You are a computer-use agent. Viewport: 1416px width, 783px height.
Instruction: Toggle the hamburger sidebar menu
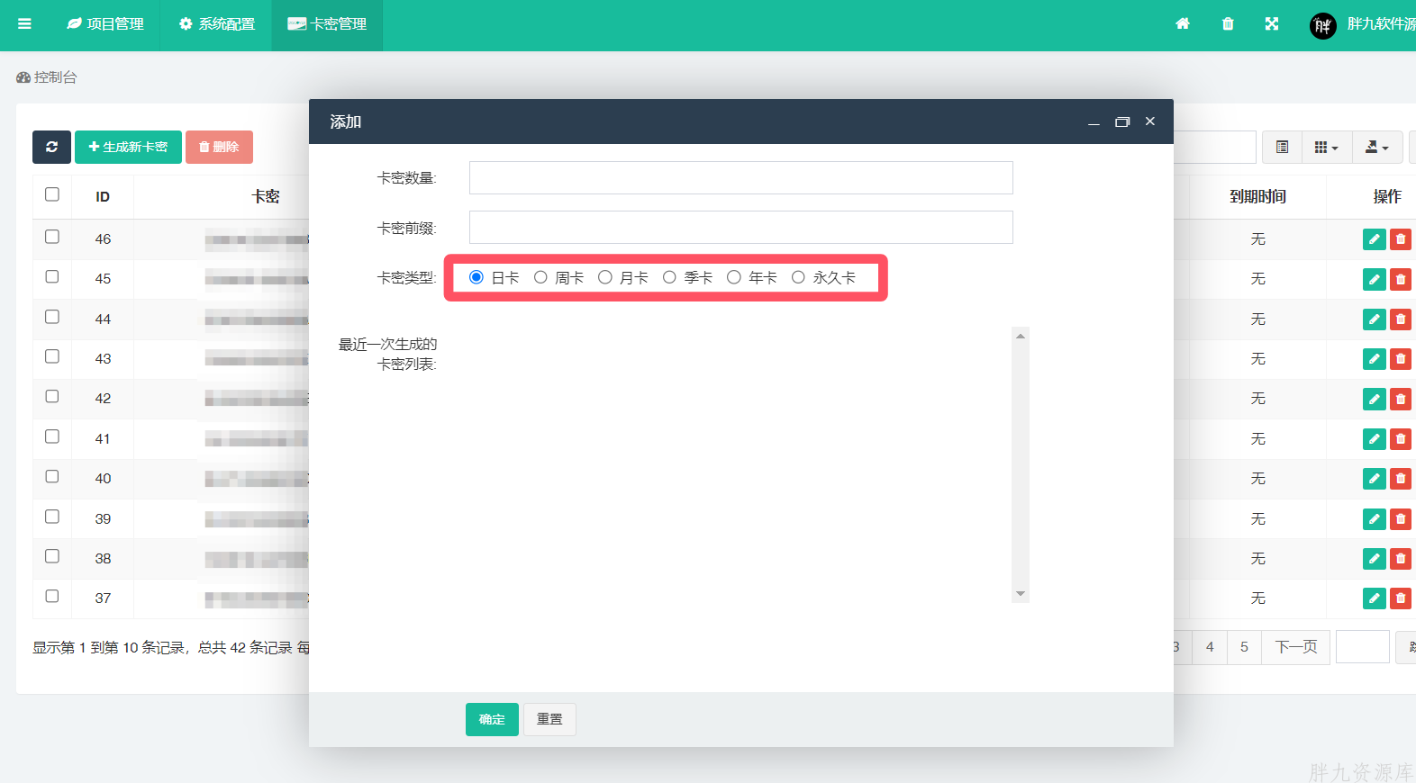click(24, 24)
